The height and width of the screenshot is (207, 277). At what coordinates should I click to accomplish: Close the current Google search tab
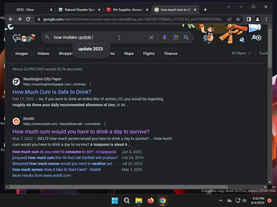point(195,10)
